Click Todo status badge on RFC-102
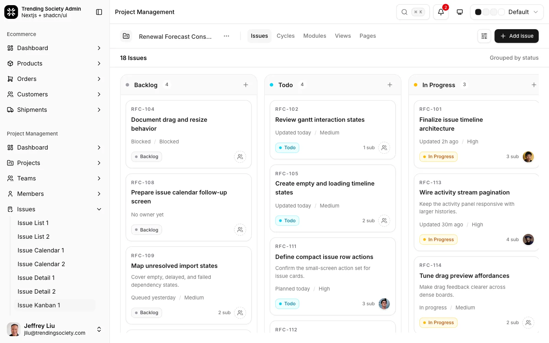This screenshot has height=343, width=549. tap(287, 148)
